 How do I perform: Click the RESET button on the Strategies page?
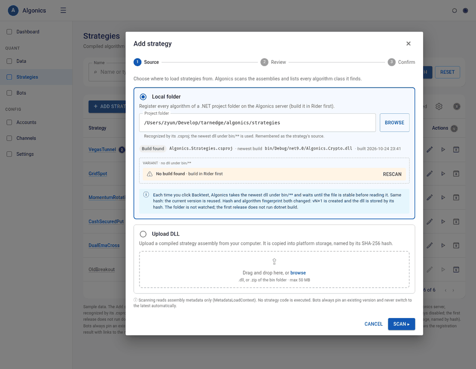coord(447,72)
